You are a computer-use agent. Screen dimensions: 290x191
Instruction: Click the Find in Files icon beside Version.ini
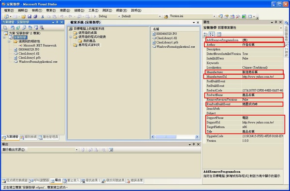[166, 16]
